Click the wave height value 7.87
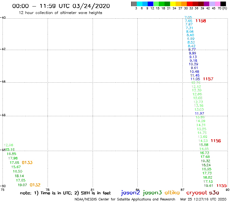The image size is (230, 202). [x=189, y=24]
